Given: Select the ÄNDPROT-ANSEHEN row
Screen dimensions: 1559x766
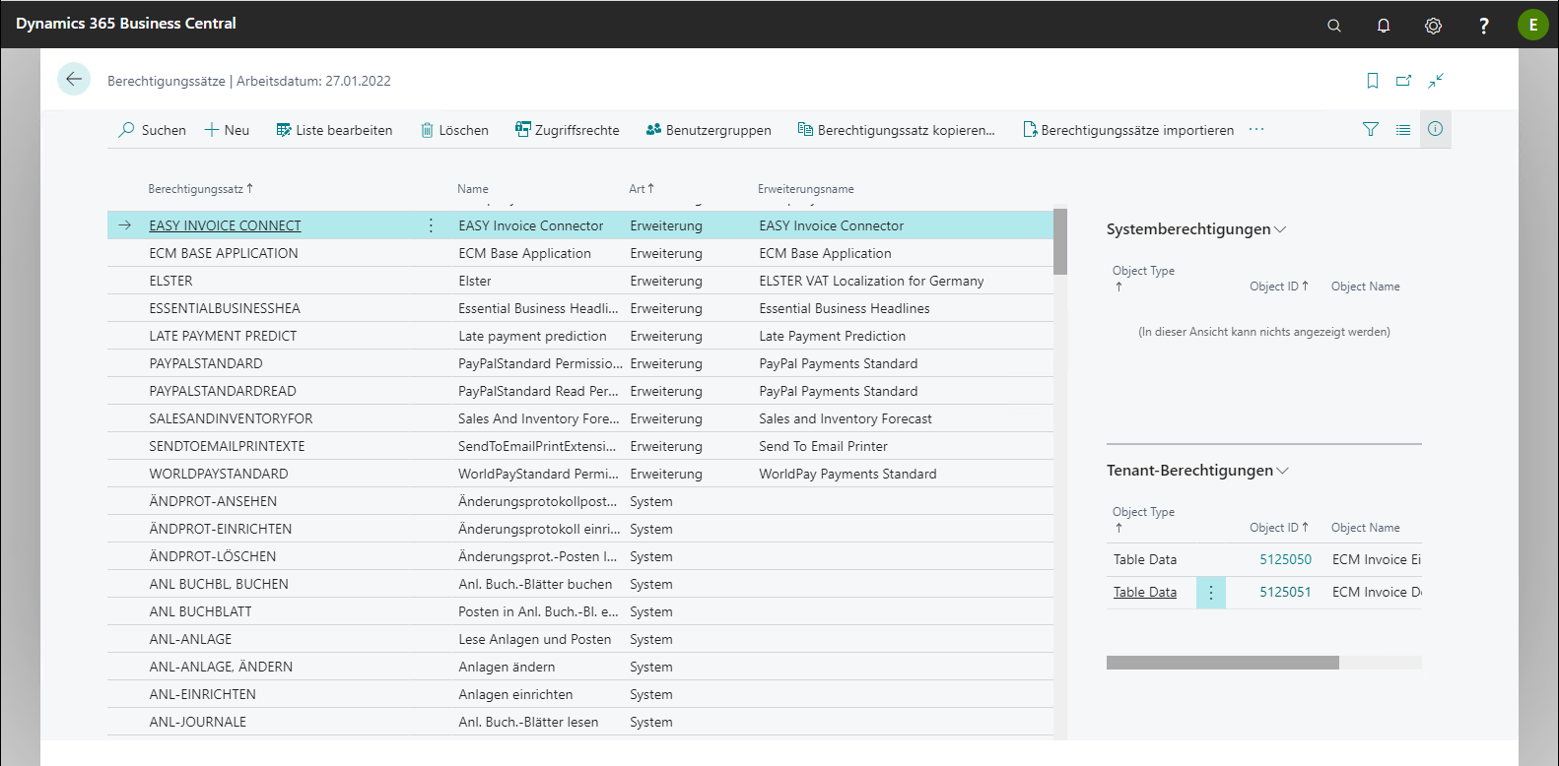Looking at the screenshot, I should click(x=580, y=501).
